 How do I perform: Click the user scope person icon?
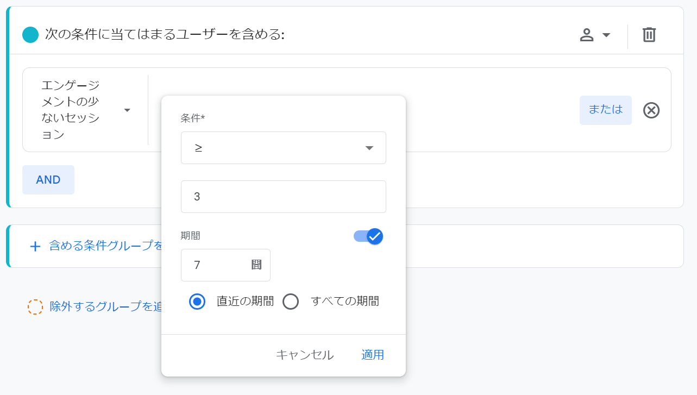click(587, 35)
